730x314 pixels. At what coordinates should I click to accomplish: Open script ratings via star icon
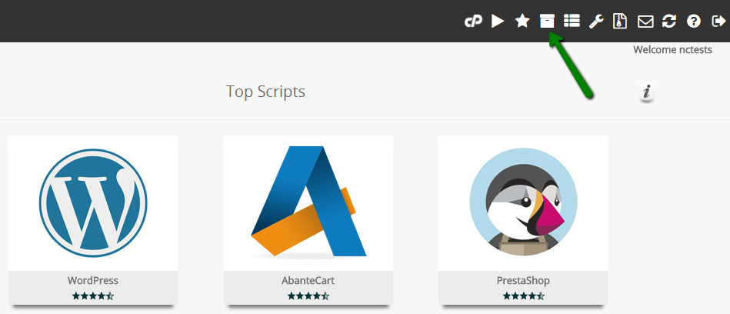tap(522, 22)
